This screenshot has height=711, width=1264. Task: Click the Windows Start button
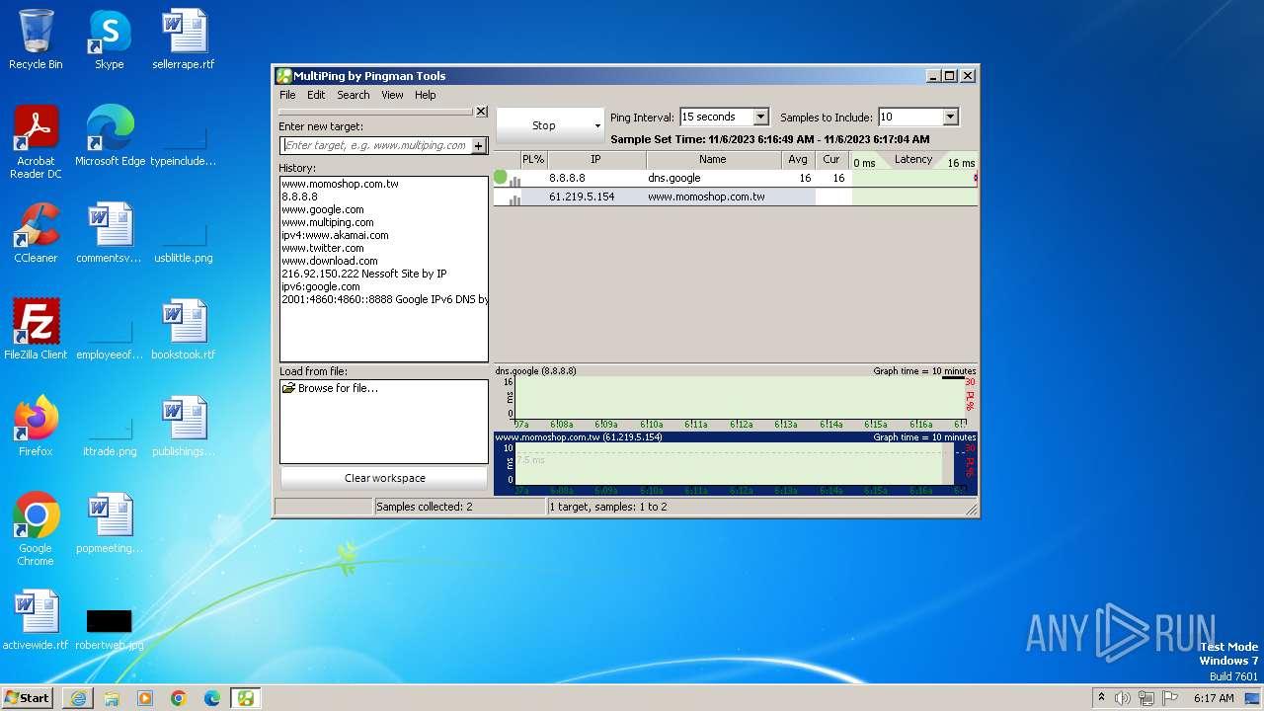28,697
